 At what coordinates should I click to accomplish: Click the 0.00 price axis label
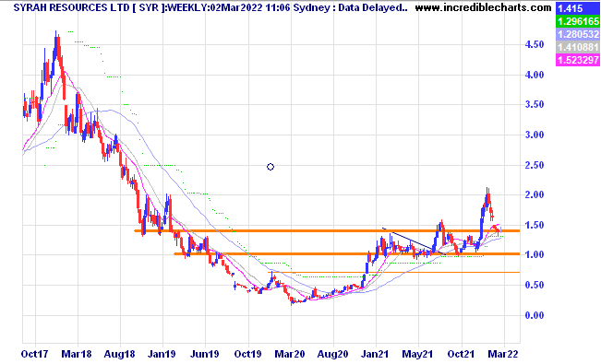click(535, 315)
